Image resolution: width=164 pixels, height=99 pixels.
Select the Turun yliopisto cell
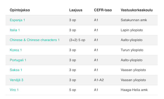[x=132, y=50]
